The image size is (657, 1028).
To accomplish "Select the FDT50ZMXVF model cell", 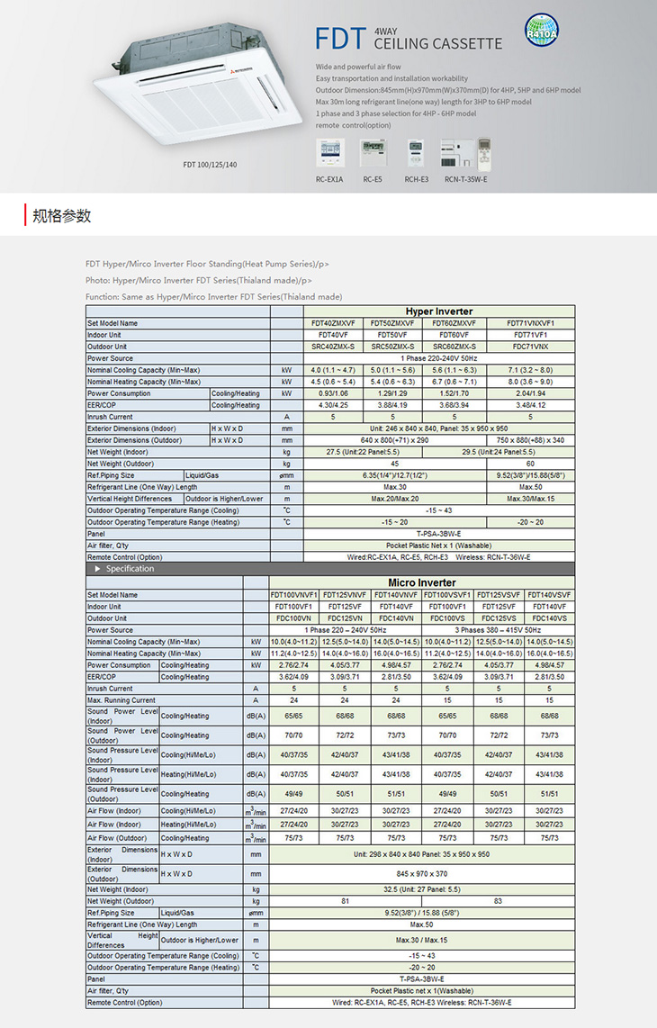I will [392, 323].
